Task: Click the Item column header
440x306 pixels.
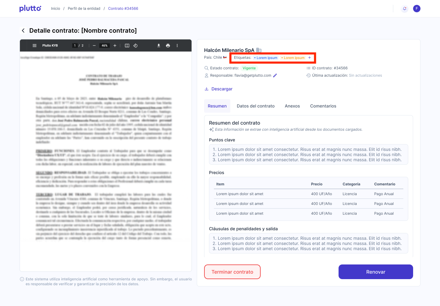Action: coord(220,184)
